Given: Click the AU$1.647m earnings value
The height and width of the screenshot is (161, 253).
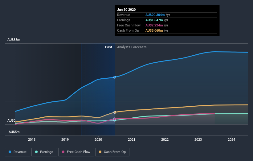Looking at the screenshot, I should 154,20.
